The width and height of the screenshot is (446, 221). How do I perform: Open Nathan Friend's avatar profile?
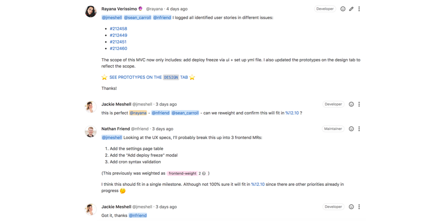91,131
